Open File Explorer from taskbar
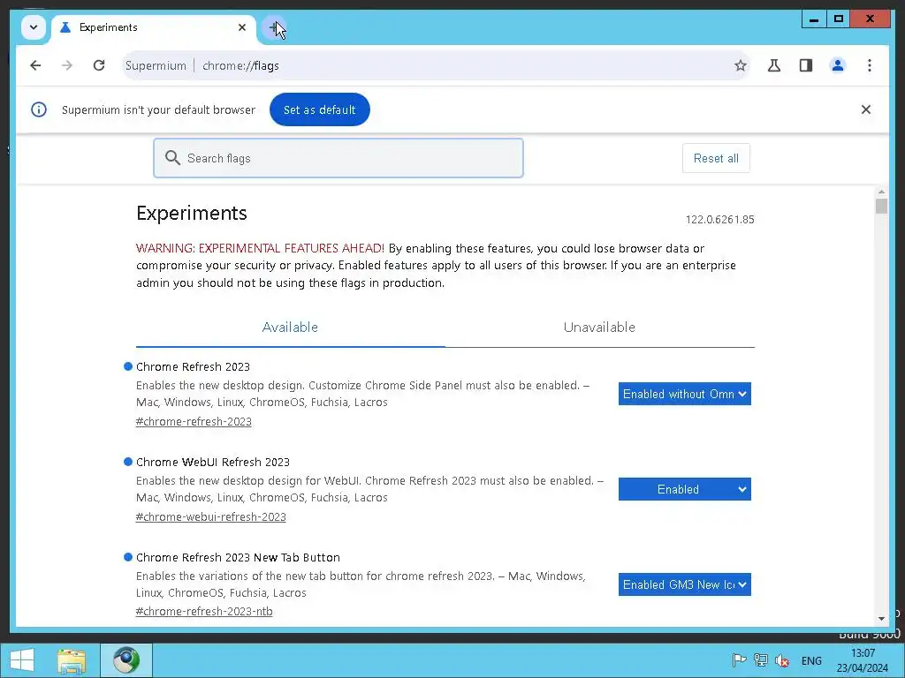This screenshot has width=905, height=678. coord(72,660)
